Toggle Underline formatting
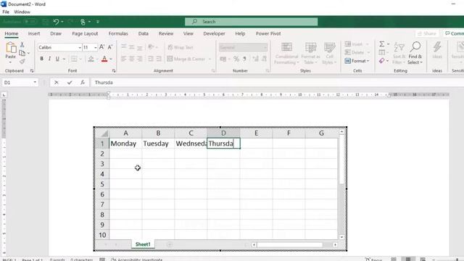Image resolution: width=464 pixels, height=261 pixels. coord(57,59)
